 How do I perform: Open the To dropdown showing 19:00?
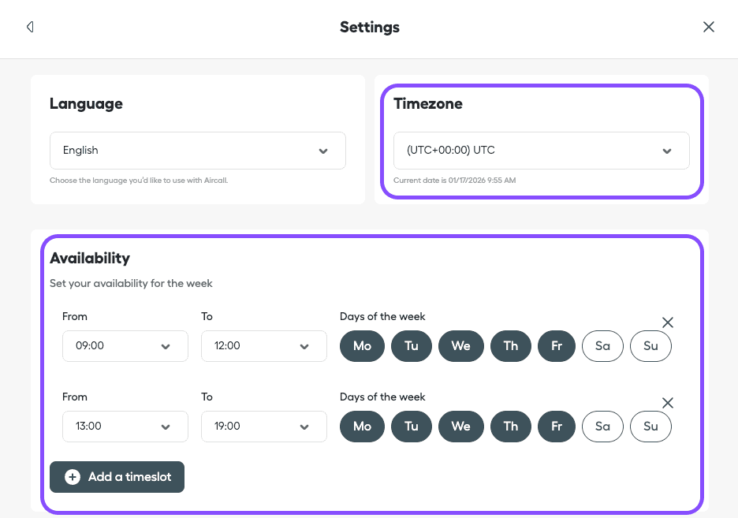[x=263, y=426]
